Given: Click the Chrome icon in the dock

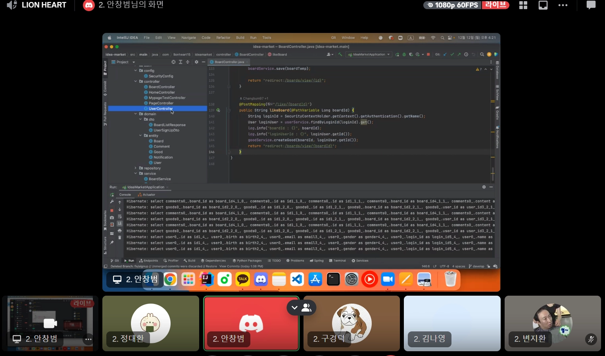Looking at the screenshot, I should (x=170, y=279).
